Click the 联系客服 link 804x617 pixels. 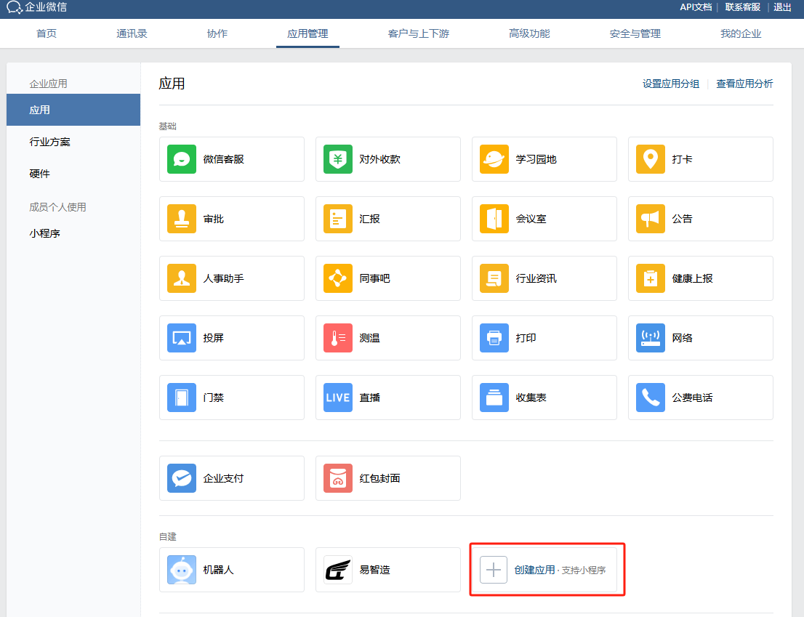(x=742, y=7)
